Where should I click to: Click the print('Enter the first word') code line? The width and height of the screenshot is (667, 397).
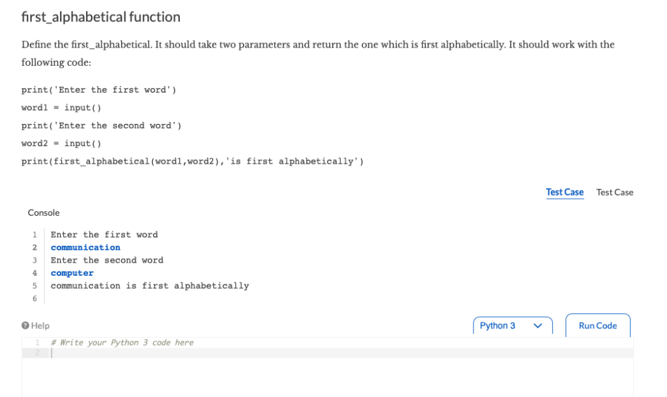(99, 89)
